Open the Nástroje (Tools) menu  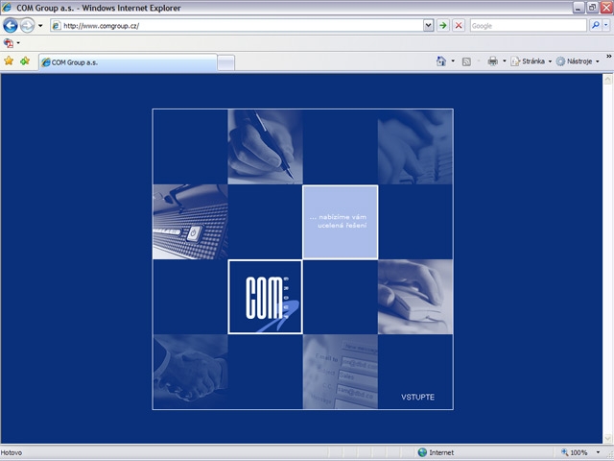pyautogui.click(x=578, y=61)
